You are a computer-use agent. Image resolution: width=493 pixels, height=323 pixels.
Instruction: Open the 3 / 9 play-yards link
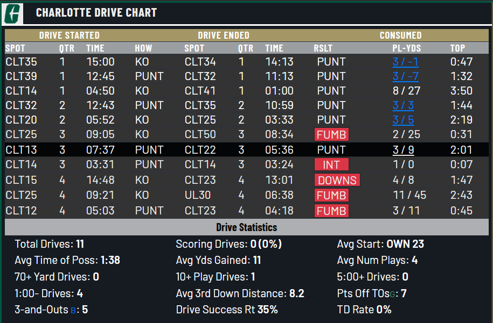pyautogui.click(x=403, y=150)
